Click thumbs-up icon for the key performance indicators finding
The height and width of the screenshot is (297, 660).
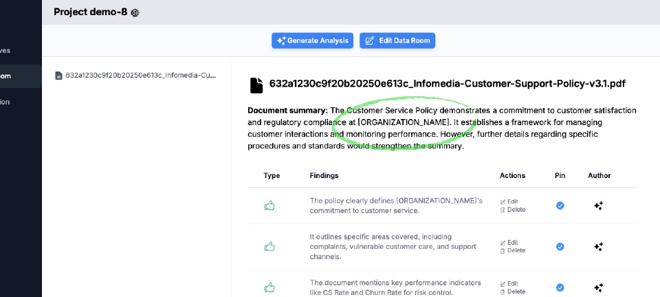pyautogui.click(x=269, y=288)
